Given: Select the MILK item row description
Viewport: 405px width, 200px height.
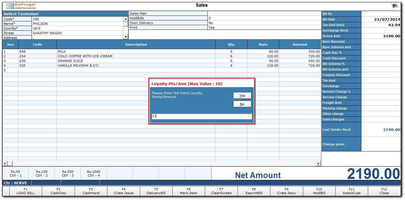Looking at the screenshot, I should click(136, 51).
